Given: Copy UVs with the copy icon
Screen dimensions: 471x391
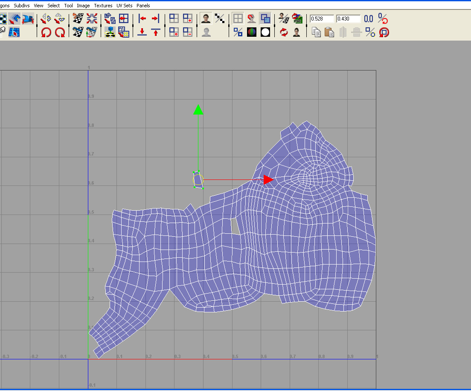Looking at the screenshot, I should [x=316, y=32].
